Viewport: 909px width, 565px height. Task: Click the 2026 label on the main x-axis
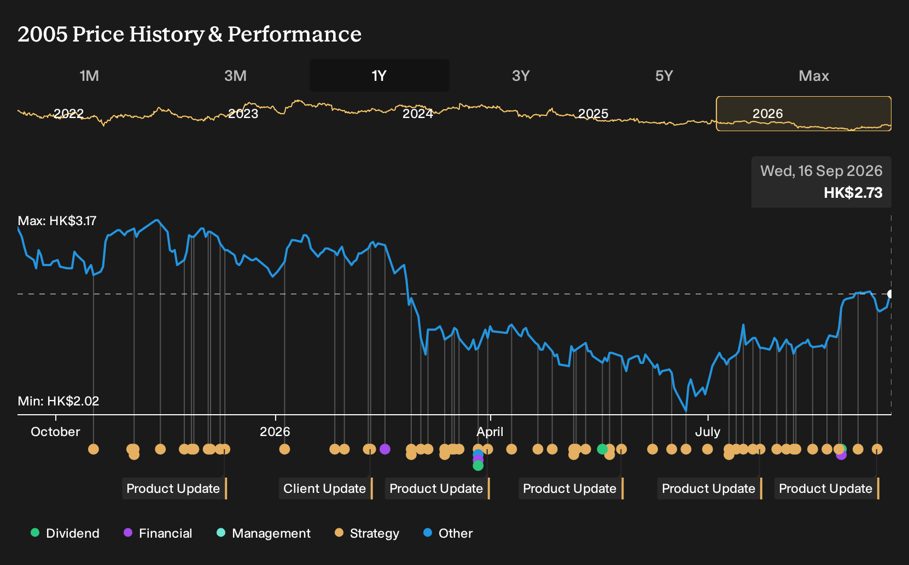pos(275,432)
